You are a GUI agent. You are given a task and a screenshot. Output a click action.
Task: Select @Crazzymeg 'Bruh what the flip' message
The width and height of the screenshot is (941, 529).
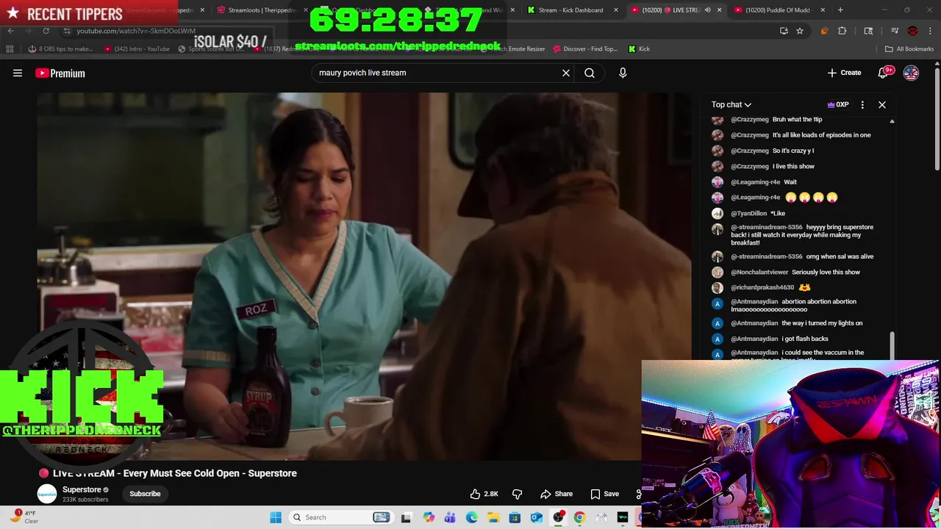[797, 119]
